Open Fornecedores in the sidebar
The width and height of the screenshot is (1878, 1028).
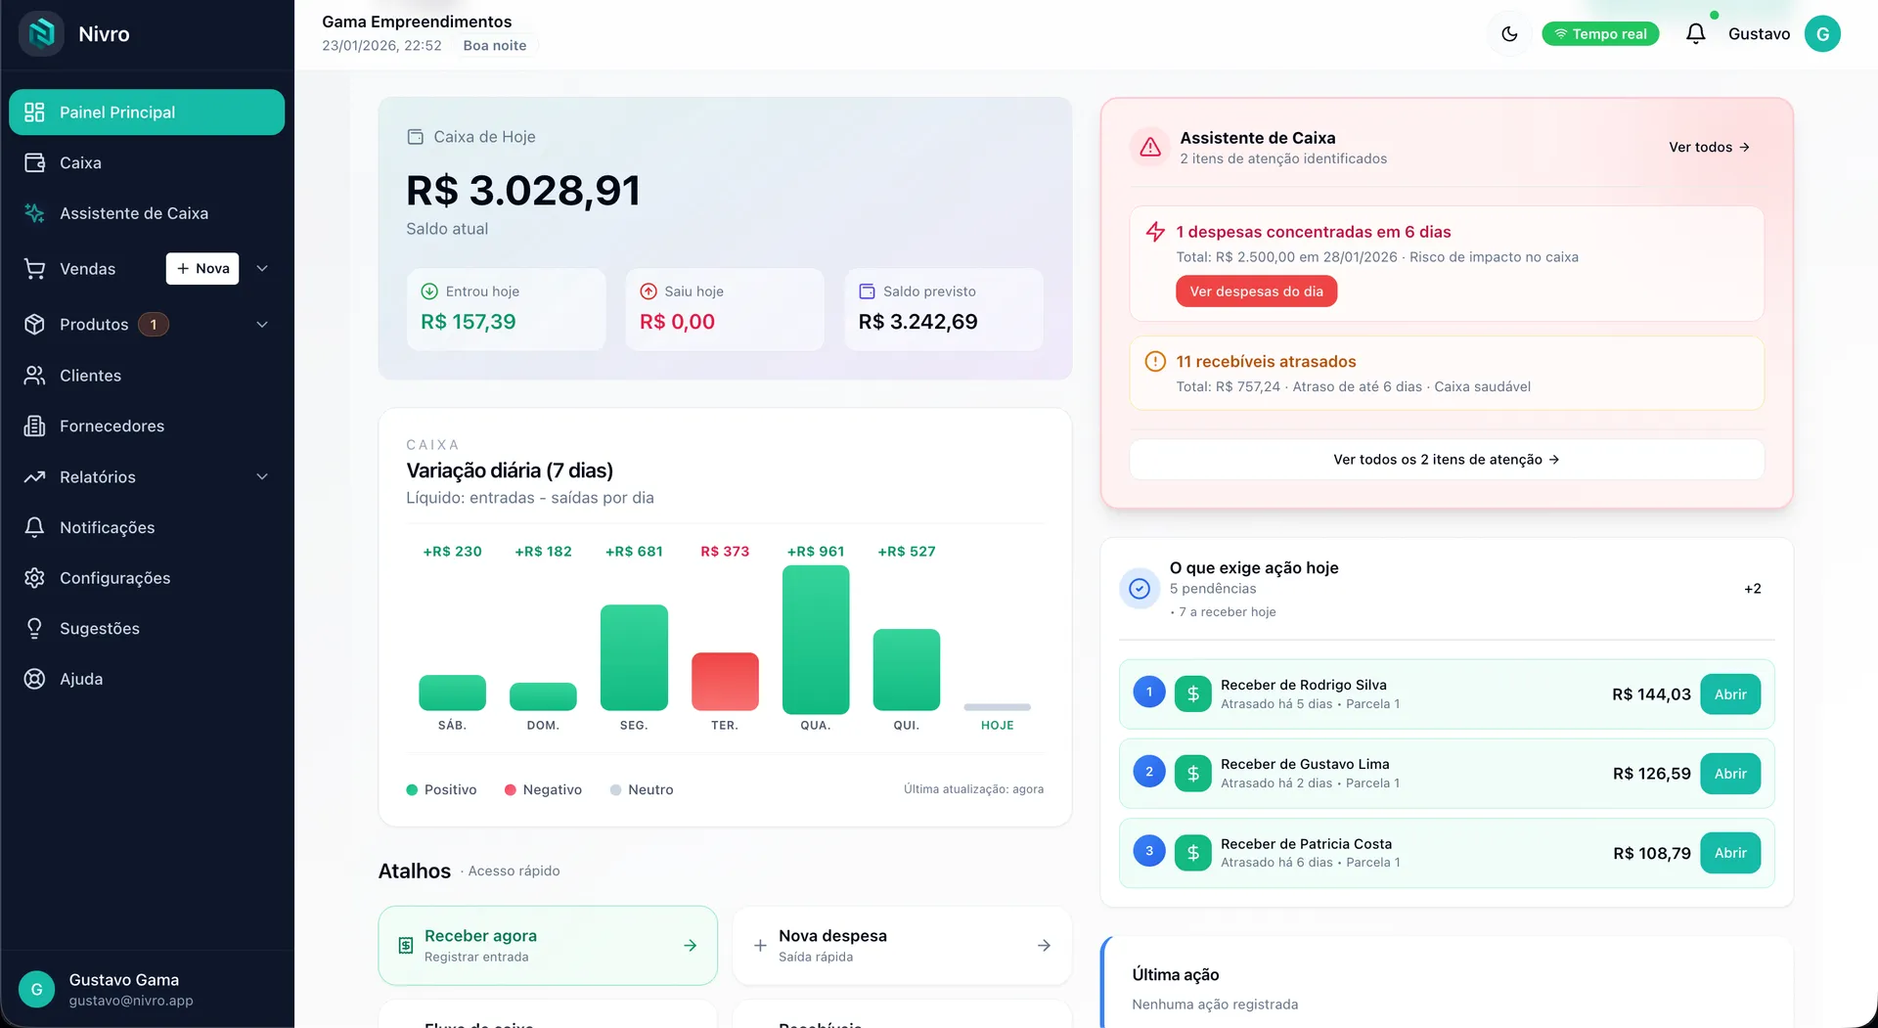(147, 426)
